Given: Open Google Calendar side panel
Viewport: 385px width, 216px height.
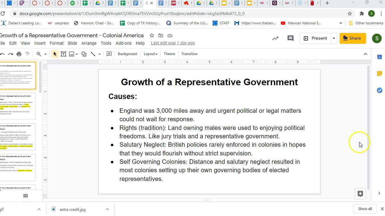Looking at the screenshot, I should click(379, 57).
